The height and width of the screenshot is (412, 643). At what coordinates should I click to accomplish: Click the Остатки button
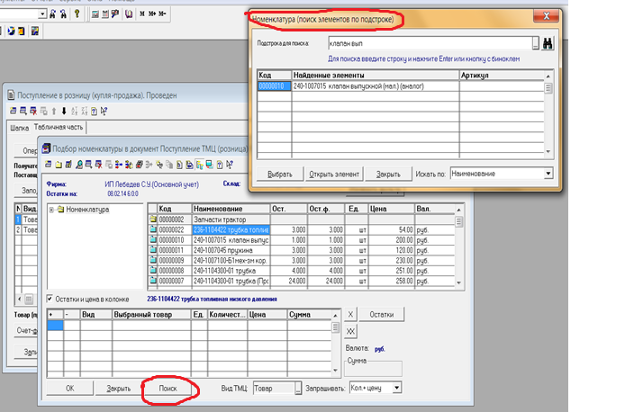pyautogui.click(x=382, y=314)
